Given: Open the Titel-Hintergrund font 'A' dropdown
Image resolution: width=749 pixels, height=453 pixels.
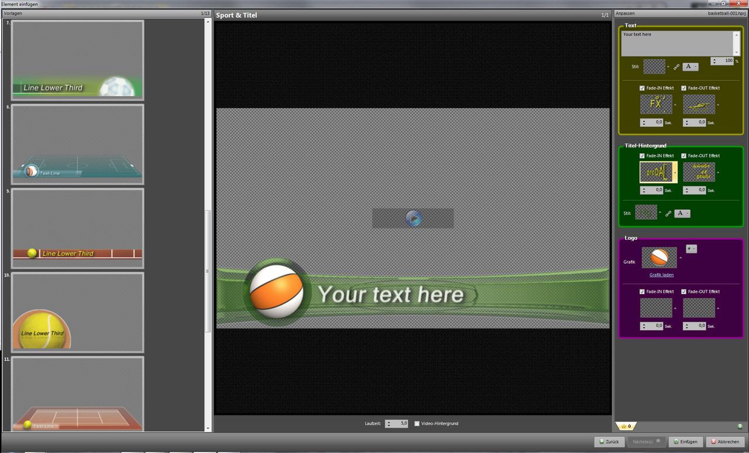Looking at the screenshot, I should [682, 213].
